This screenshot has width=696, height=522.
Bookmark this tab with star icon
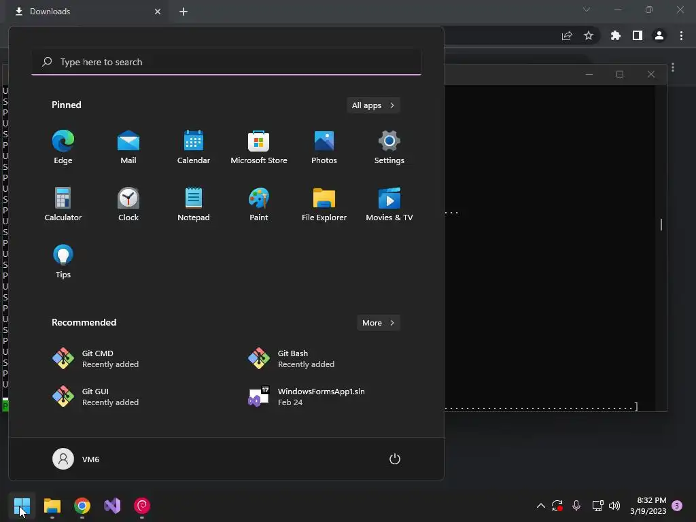pyautogui.click(x=589, y=35)
